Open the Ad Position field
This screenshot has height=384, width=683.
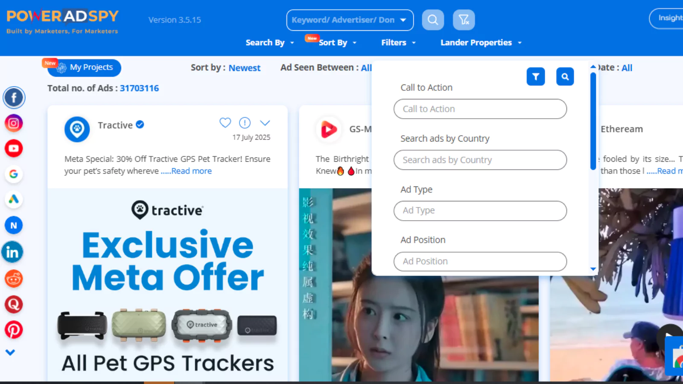(x=480, y=262)
